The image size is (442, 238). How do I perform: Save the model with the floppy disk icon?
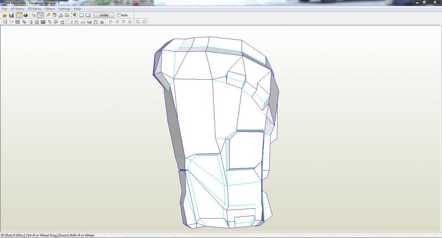[11, 15]
